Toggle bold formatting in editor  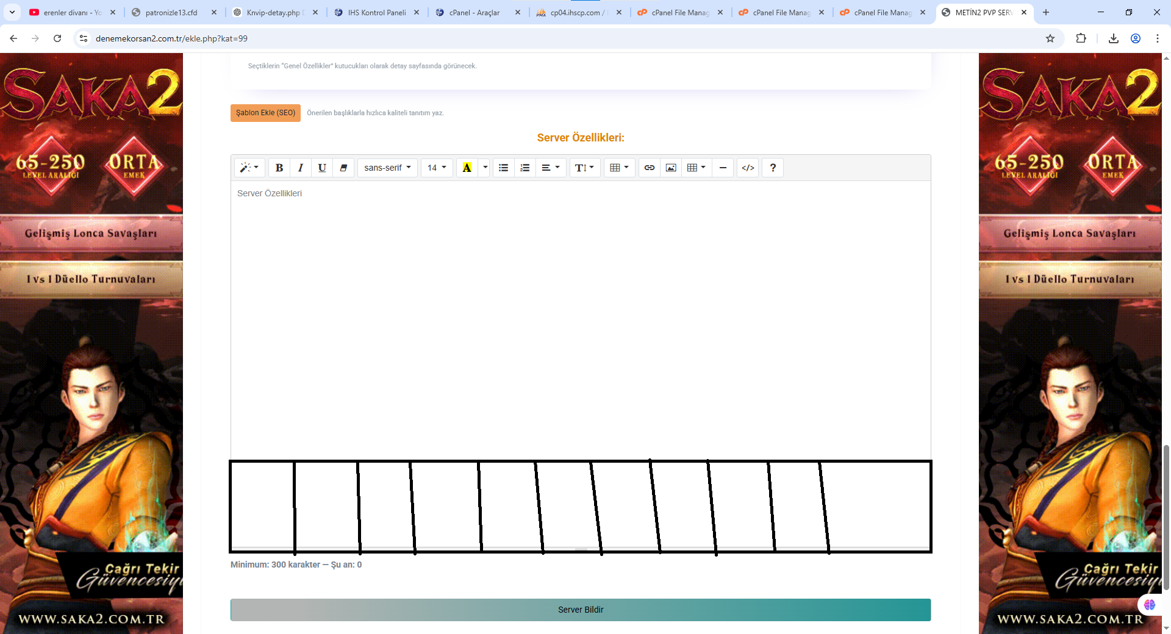pos(279,168)
